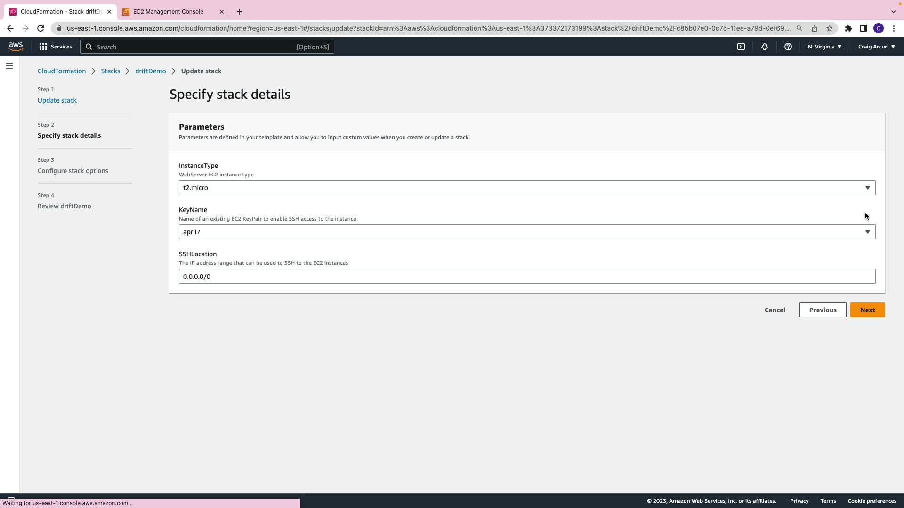Image resolution: width=904 pixels, height=508 pixels.
Task: Open the AWS CloudShell icon
Action: click(741, 47)
